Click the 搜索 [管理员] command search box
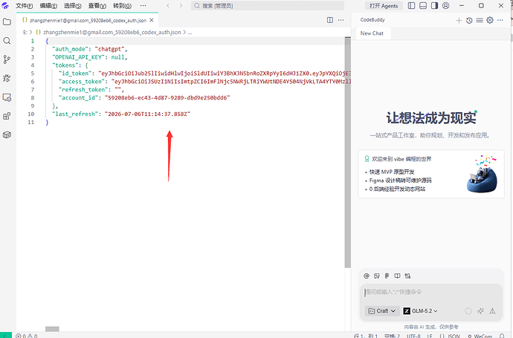Screen dimensions: 513x338 pyautogui.click(x=268, y=5)
